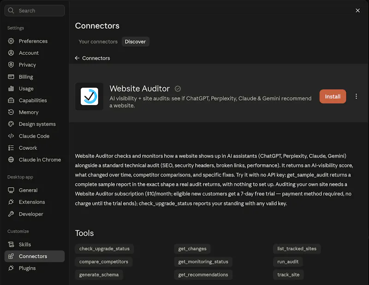Click the Claude in Chrome globe icon
This screenshot has width=369, height=285.
click(x=11, y=160)
